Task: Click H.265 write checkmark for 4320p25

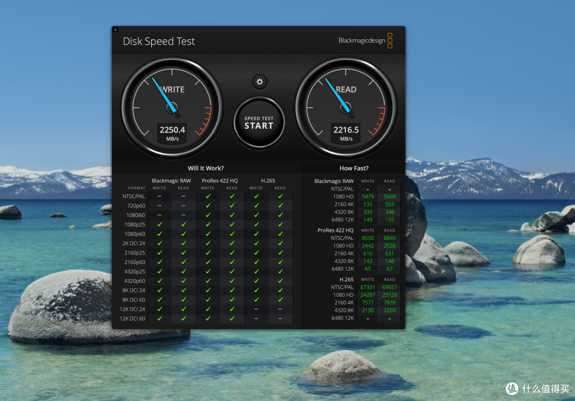Action: click(256, 272)
